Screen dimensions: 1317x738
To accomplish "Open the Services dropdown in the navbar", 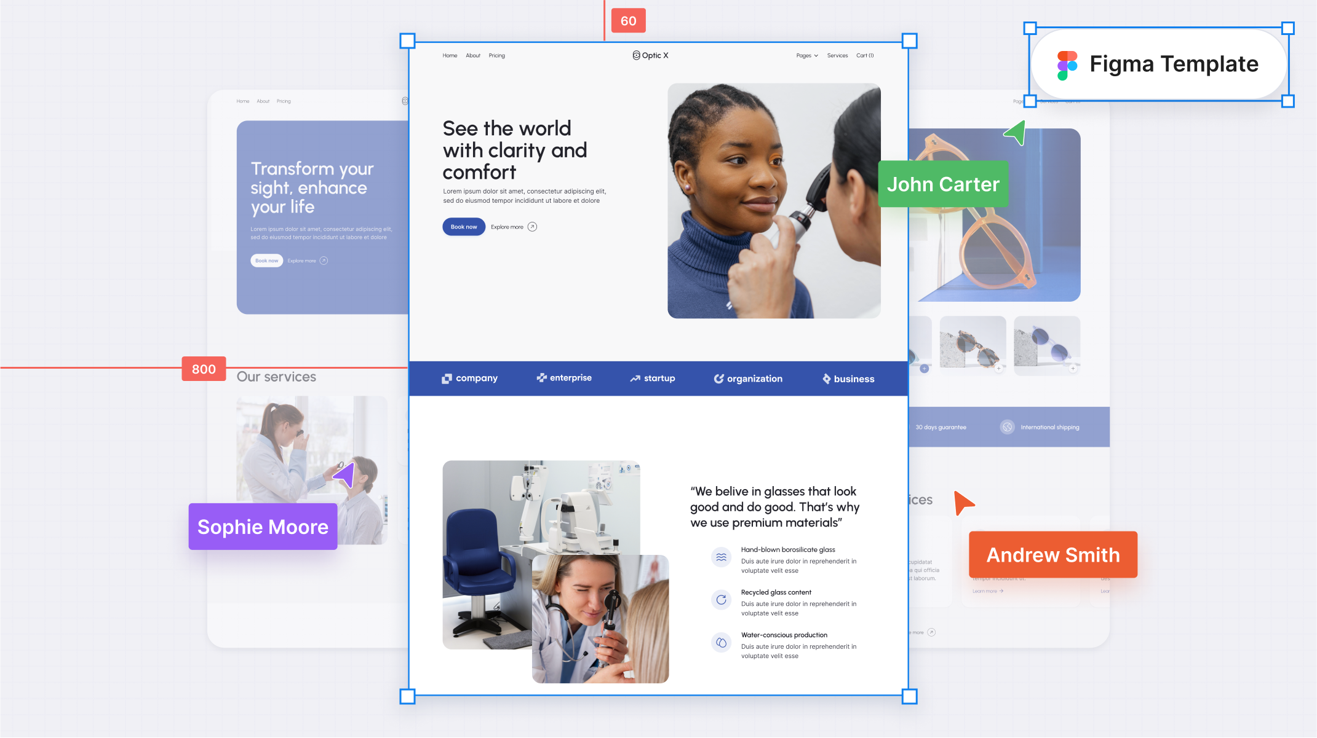I will point(837,55).
